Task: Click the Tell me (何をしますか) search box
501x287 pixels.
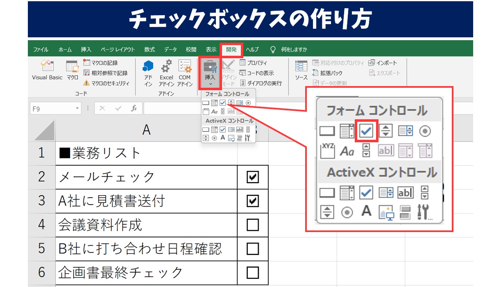Action: tap(294, 50)
